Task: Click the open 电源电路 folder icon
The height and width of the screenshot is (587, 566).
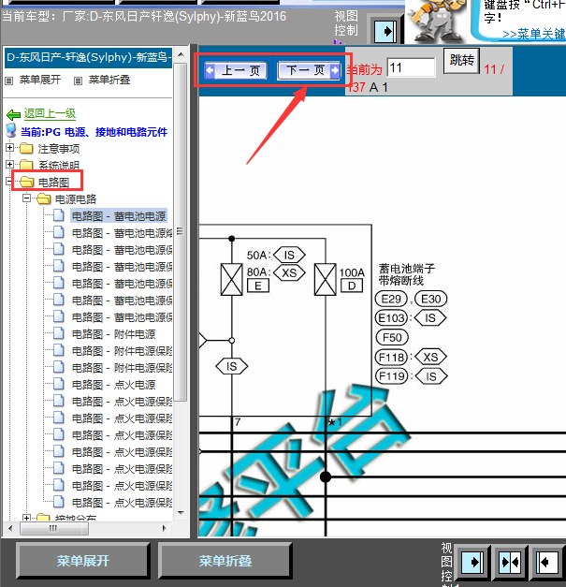Action: 44,198
